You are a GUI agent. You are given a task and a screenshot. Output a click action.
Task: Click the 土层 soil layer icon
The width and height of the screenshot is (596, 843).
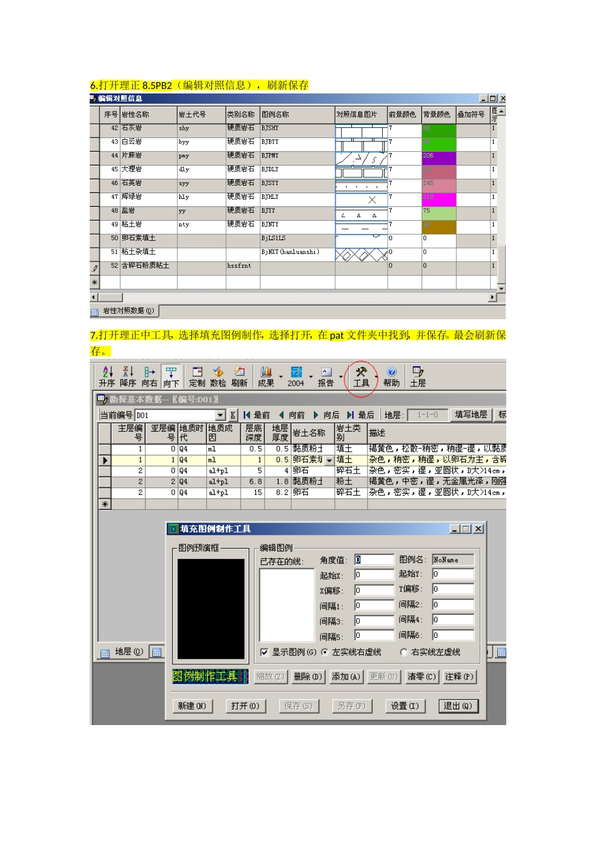tap(418, 373)
